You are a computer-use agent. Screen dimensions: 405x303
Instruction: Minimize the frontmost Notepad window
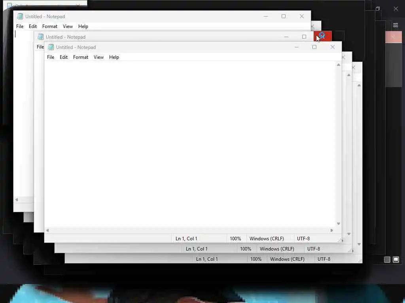297,47
